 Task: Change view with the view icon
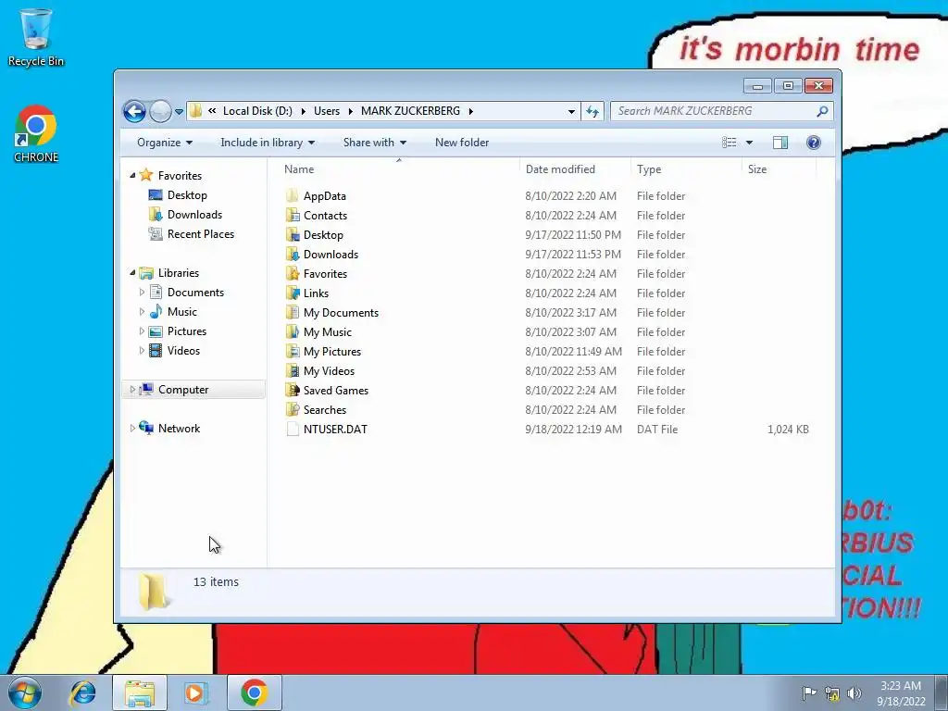pos(730,143)
